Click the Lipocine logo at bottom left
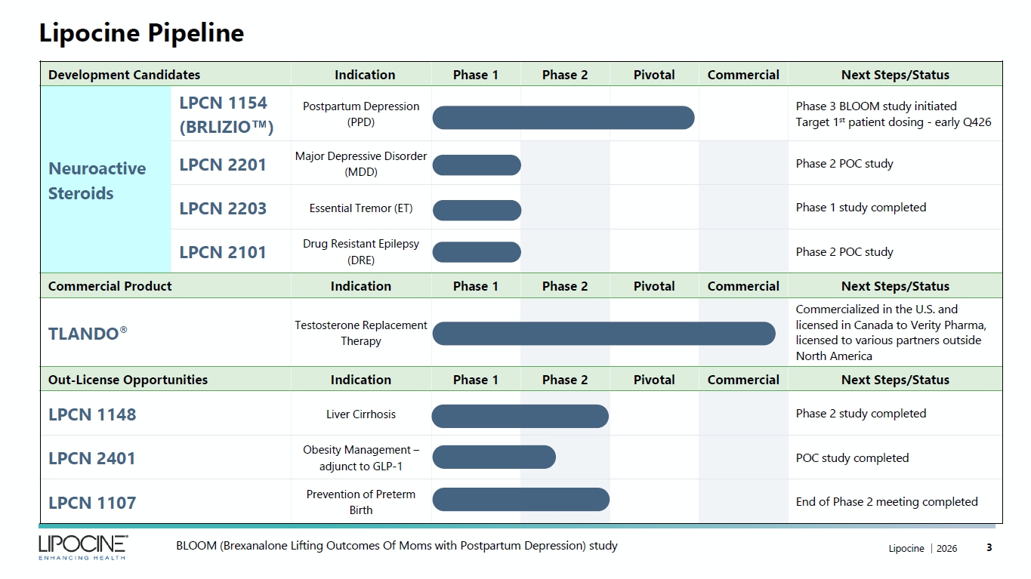Screen dimensions: 1031x579 [x=83, y=547]
